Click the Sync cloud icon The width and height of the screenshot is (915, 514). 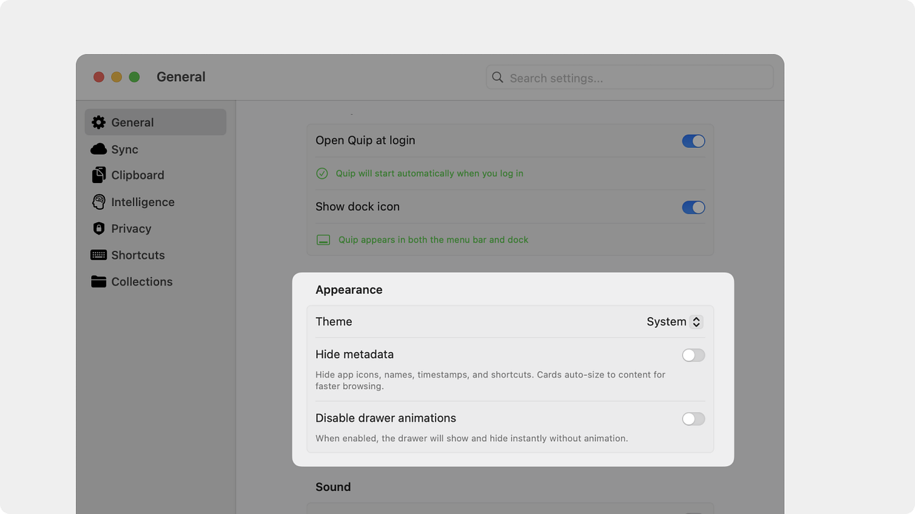click(x=99, y=149)
